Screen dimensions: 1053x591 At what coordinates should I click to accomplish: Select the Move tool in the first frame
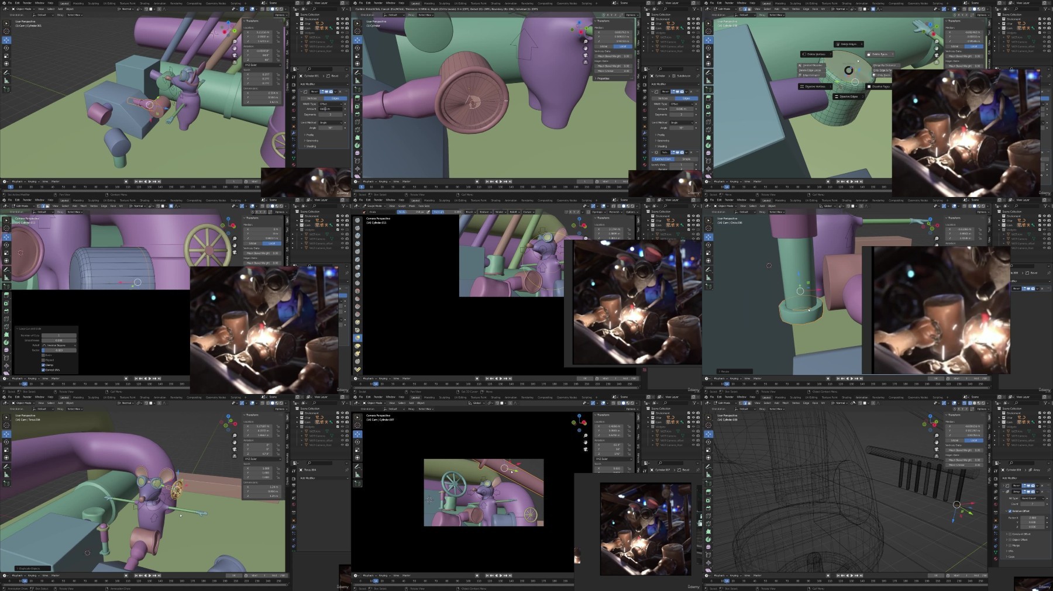[6, 40]
